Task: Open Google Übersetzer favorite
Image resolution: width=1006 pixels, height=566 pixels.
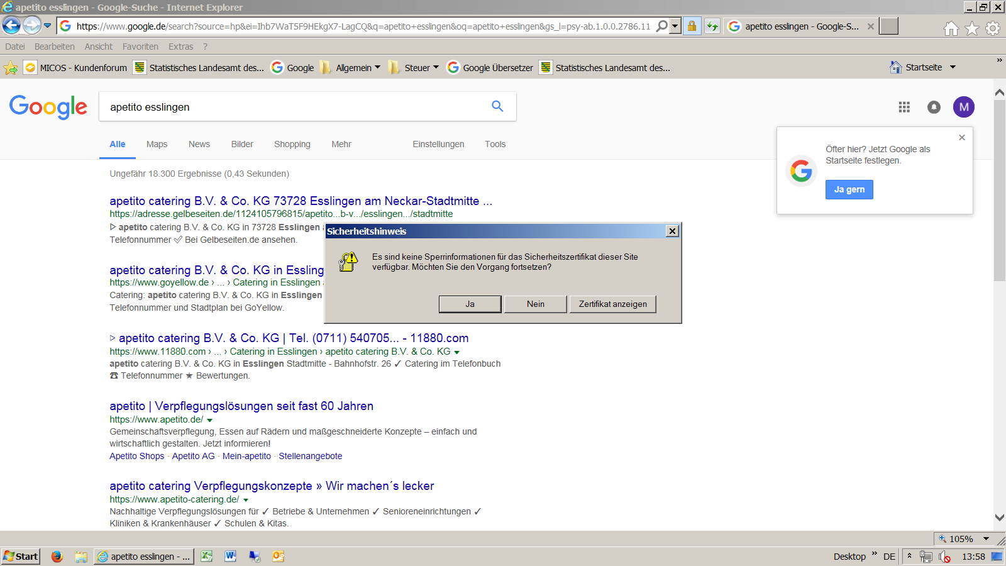Action: (x=490, y=67)
